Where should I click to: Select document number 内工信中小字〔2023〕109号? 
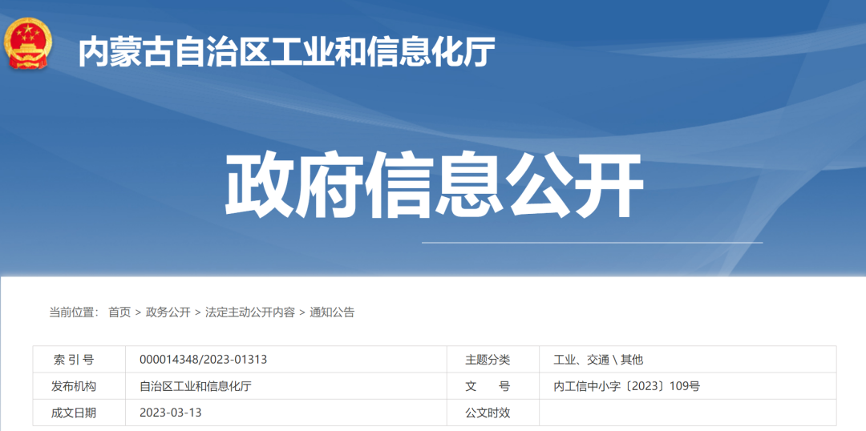tap(627, 386)
